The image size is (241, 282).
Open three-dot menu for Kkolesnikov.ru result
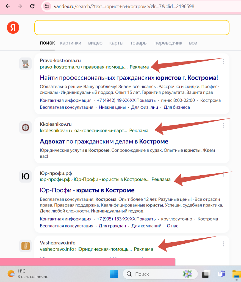click(223, 125)
